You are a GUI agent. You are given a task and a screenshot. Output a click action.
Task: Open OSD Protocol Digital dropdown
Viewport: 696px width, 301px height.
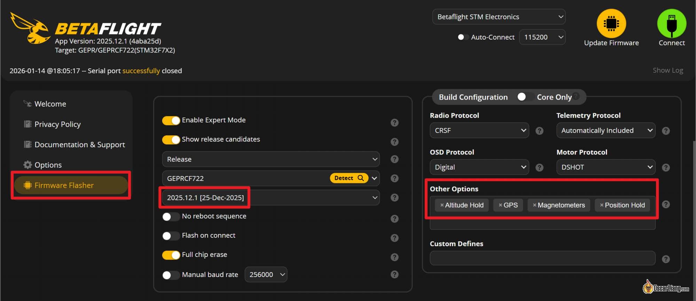[x=479, y=167]
